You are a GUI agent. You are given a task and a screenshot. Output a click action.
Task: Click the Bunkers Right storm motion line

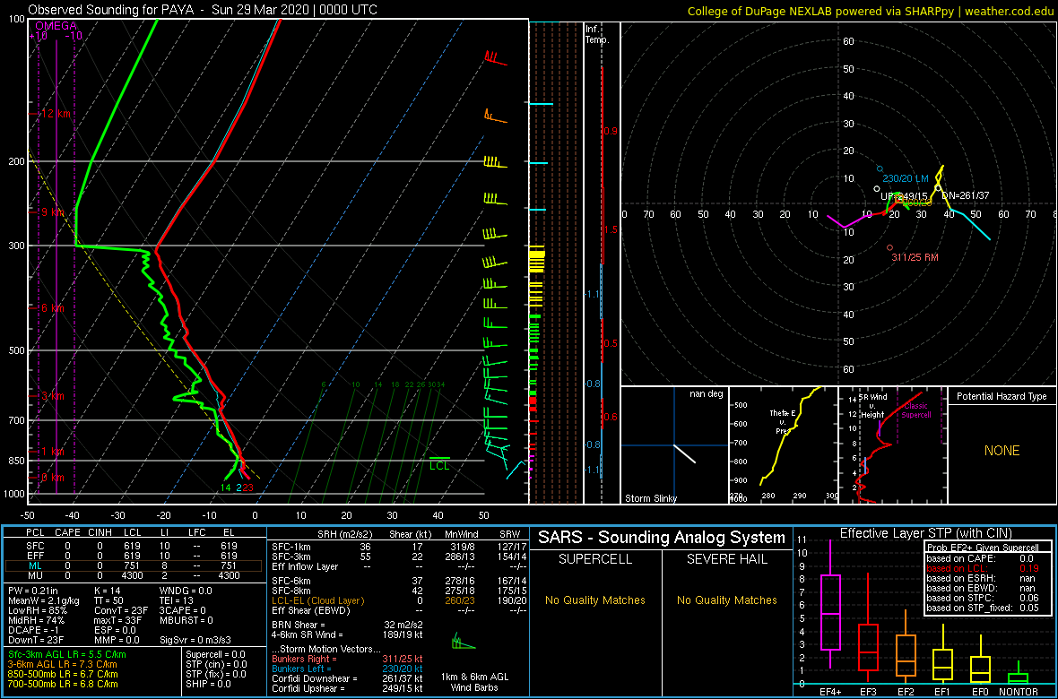346,660
